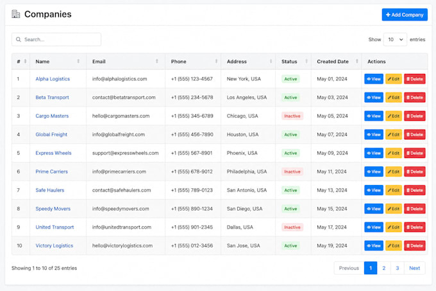The height and width of the screenshot is (291, 436).
Task: View Alpha Logistics company details
Action: tap(374, 79)
